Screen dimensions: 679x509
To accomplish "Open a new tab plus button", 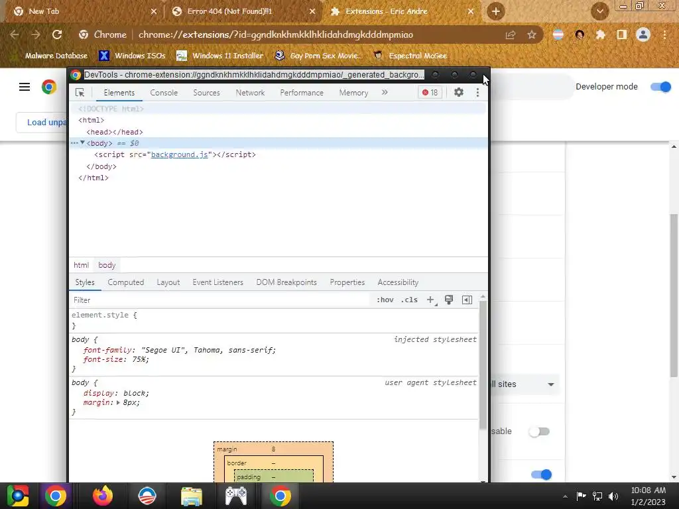I will (496, 11).
